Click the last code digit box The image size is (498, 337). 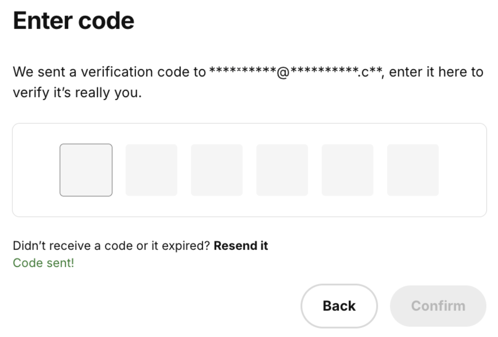coord(413,170)
